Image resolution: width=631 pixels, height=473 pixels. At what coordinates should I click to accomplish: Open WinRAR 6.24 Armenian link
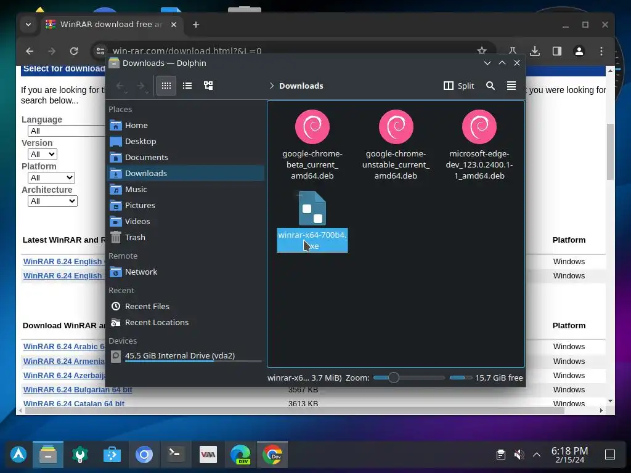tap(64, 361)
